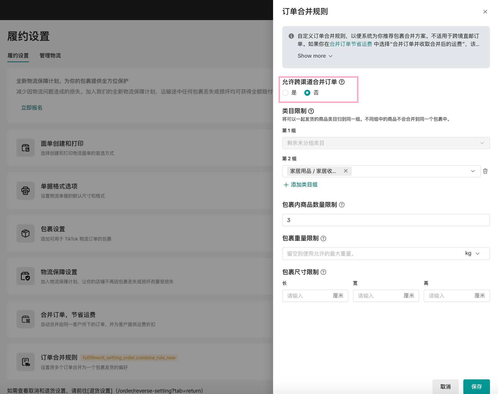This screenshot has height=394, width=498.
Task: Click the 订单合并规则 truck document icon
Action: coord(26,362)
